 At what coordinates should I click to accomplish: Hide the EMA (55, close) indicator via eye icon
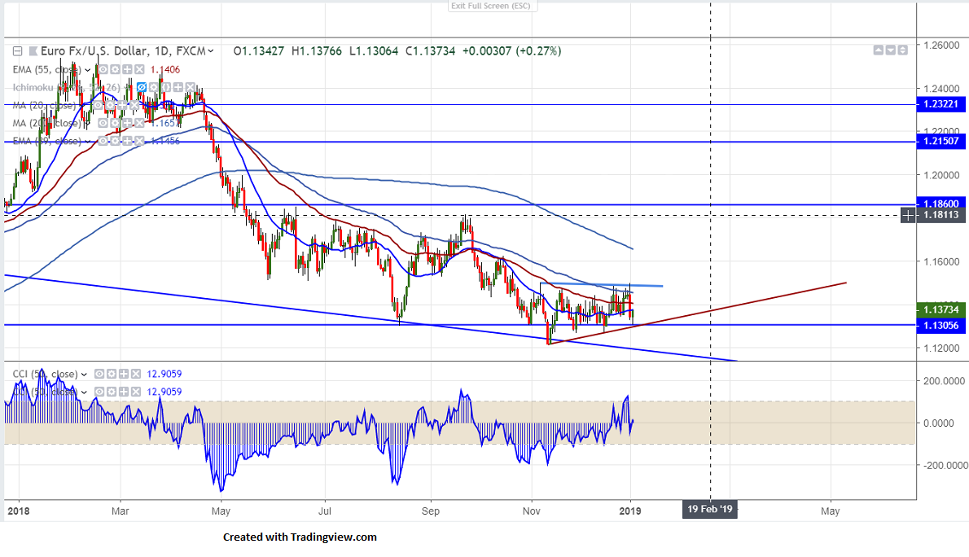103,69
